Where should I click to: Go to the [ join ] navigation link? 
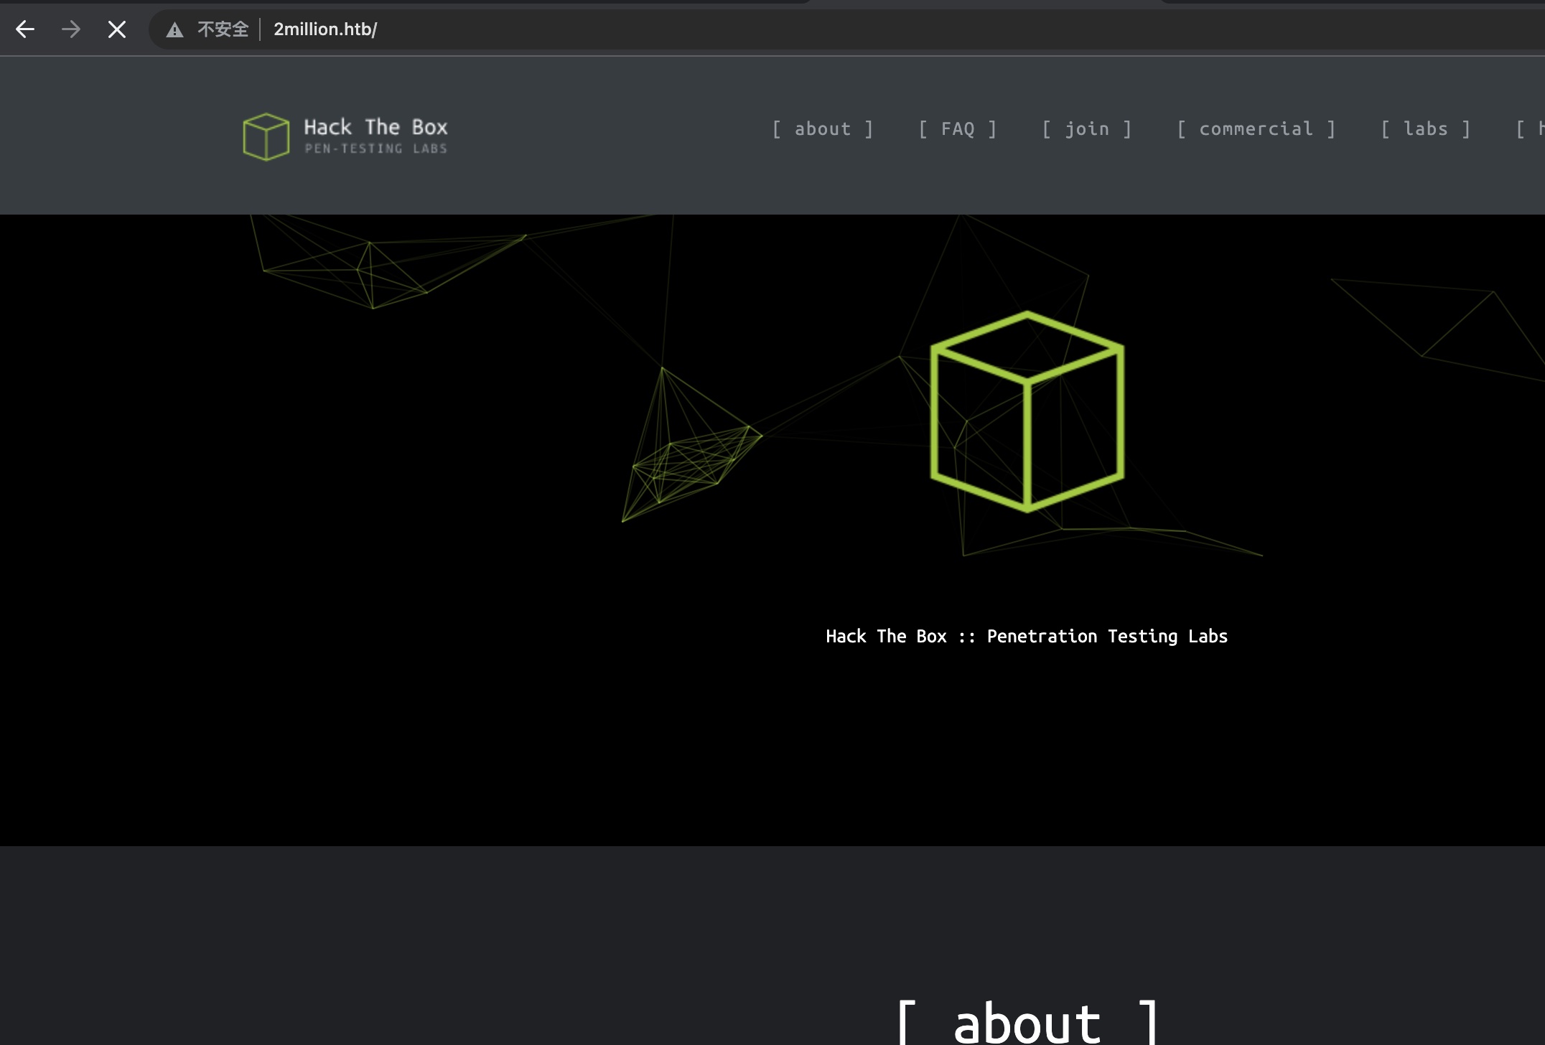coord(1087,129)
